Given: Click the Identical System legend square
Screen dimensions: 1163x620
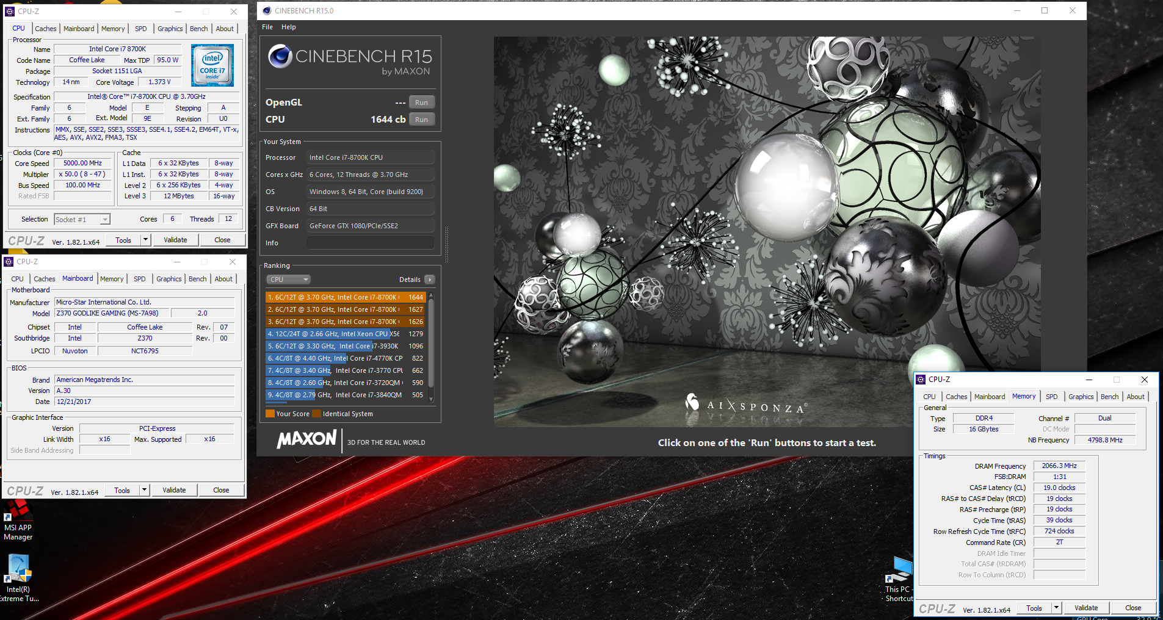Looking at the screenshot, I should click(316, 414).
